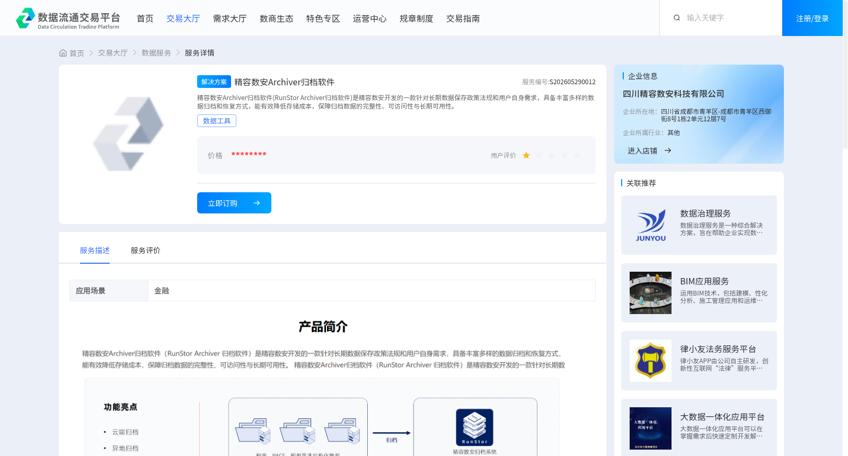The height and width of the screenshot is (456, 848).
Task: Click the 金融 application scenario cell
Action: click(372, 291)
